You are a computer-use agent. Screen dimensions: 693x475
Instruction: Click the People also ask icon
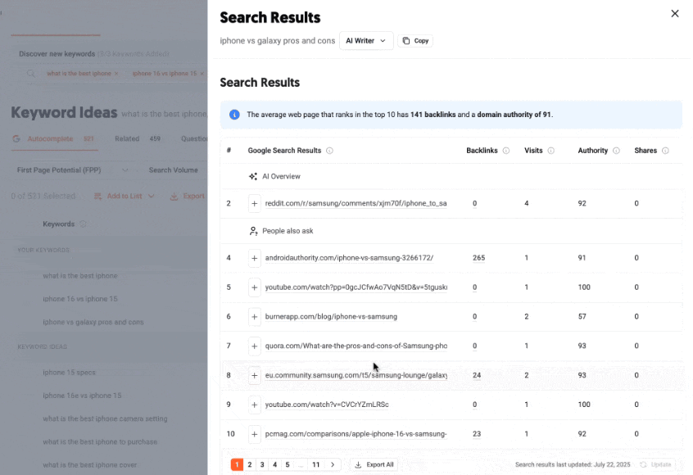[x=253, y=231]
